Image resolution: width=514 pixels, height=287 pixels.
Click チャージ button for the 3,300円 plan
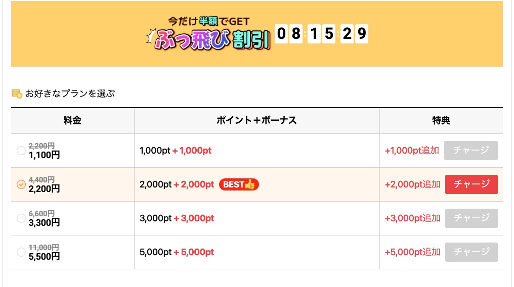(x=471, y=218)
